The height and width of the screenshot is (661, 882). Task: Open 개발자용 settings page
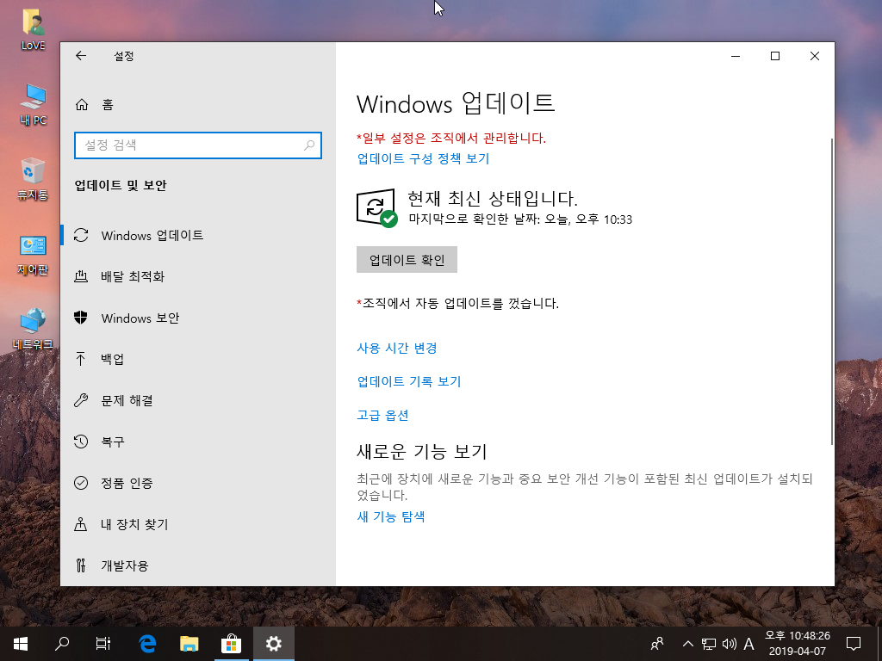pos(198,565)
